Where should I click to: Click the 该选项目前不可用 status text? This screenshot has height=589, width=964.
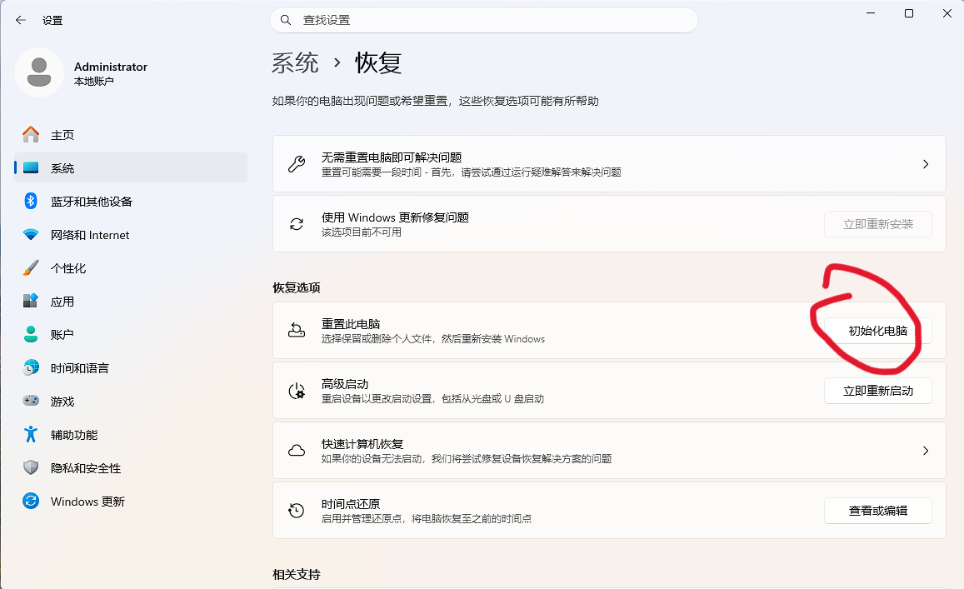[x=362, y=232]
